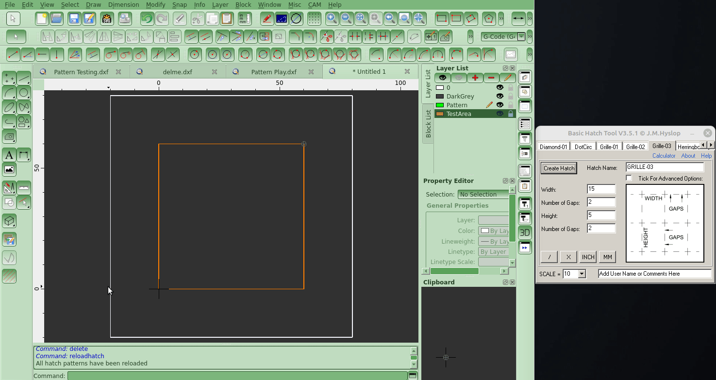Open the Calculator link in Hatch Tool

coord(664,156)
